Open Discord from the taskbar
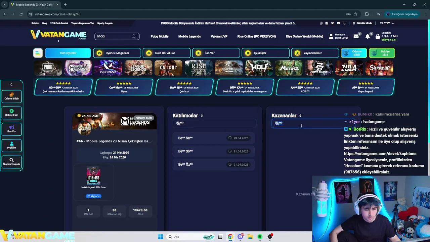This screenshot has width=430, height=242. [x=240, y=237]
